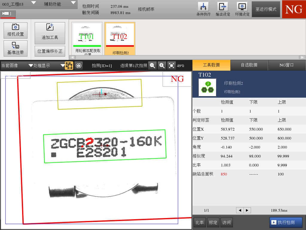306x230 pixels.
Task: Switch to the NG窗口 tab
Action: (287, 65)
